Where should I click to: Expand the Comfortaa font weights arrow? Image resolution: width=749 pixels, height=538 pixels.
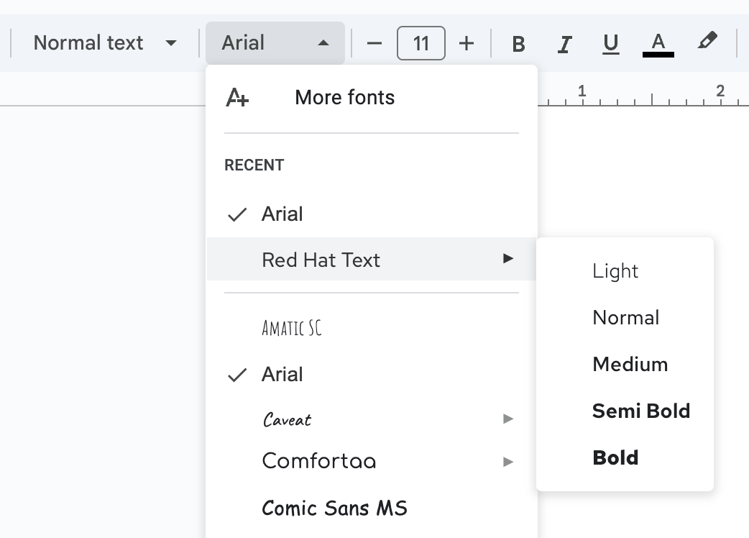[507, 462]
